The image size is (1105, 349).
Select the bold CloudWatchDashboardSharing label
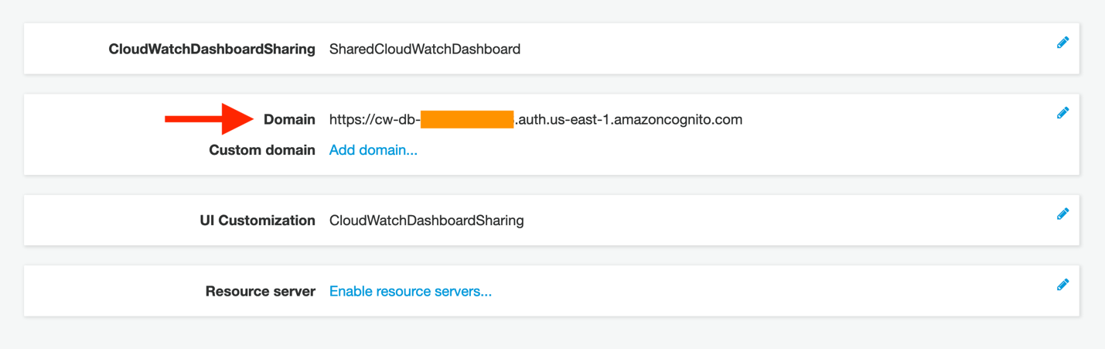tap(212, 50)
